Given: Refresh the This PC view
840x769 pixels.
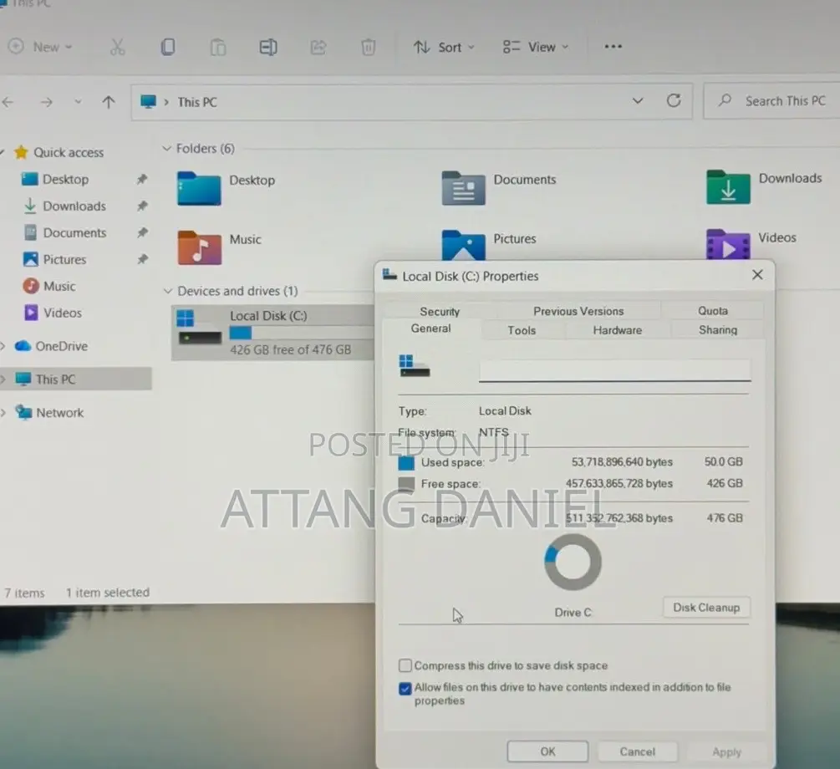Looking at the screenshot, I should [x=674, y=101].
